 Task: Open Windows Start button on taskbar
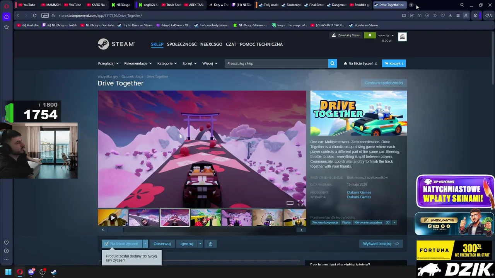(8, 272)
